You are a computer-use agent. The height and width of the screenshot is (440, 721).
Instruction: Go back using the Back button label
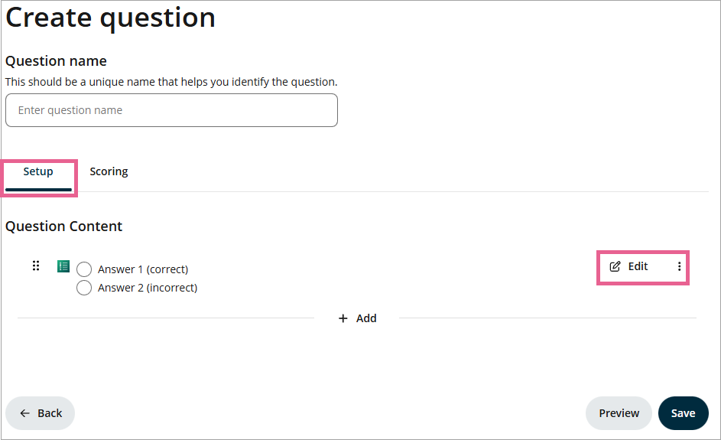(50, 413)
